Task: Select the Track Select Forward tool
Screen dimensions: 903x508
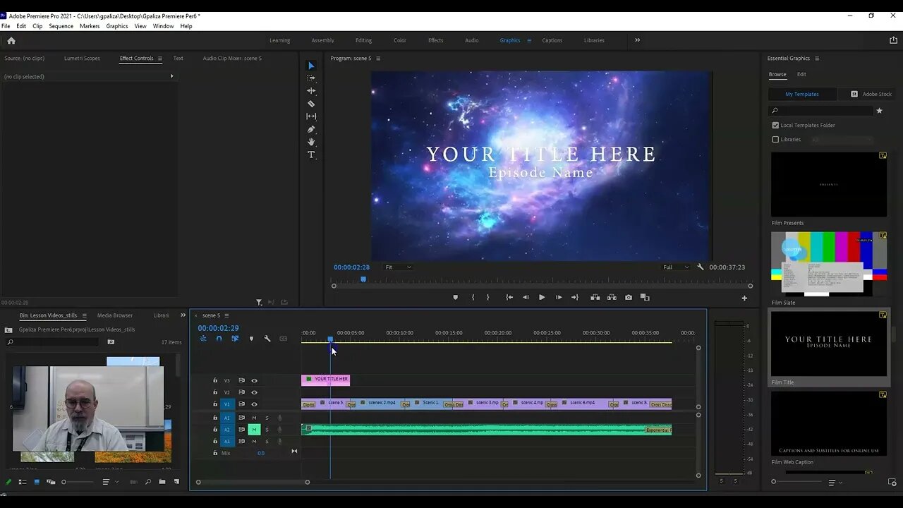Action: click(x=311, y=78)
